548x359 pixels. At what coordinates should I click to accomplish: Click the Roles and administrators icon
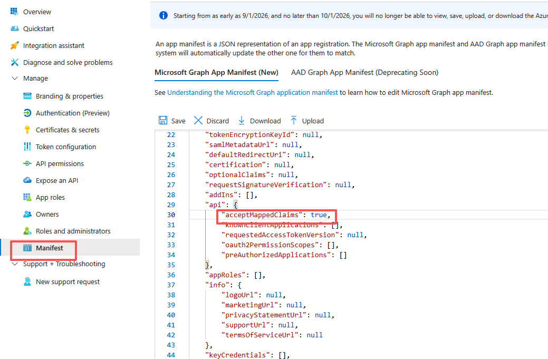(x=27, y=231)
